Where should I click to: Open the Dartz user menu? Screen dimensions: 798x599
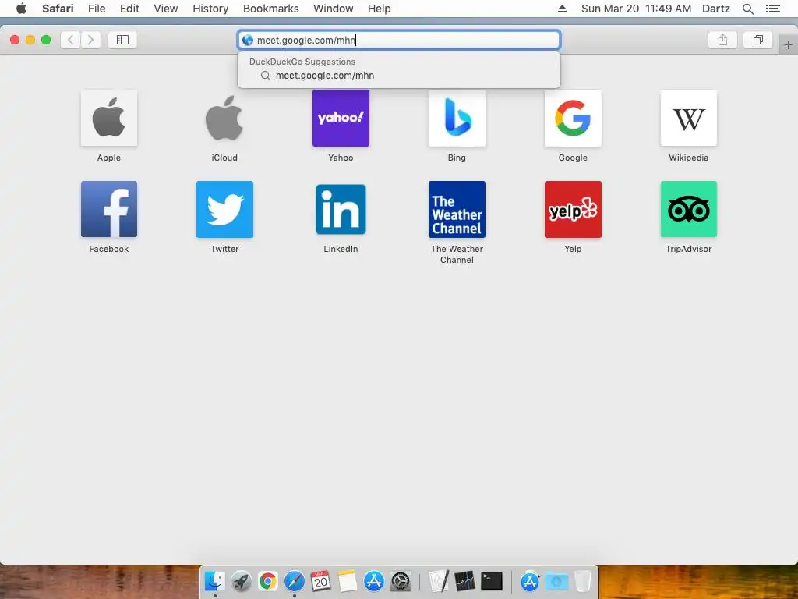[x=716, y=9]
